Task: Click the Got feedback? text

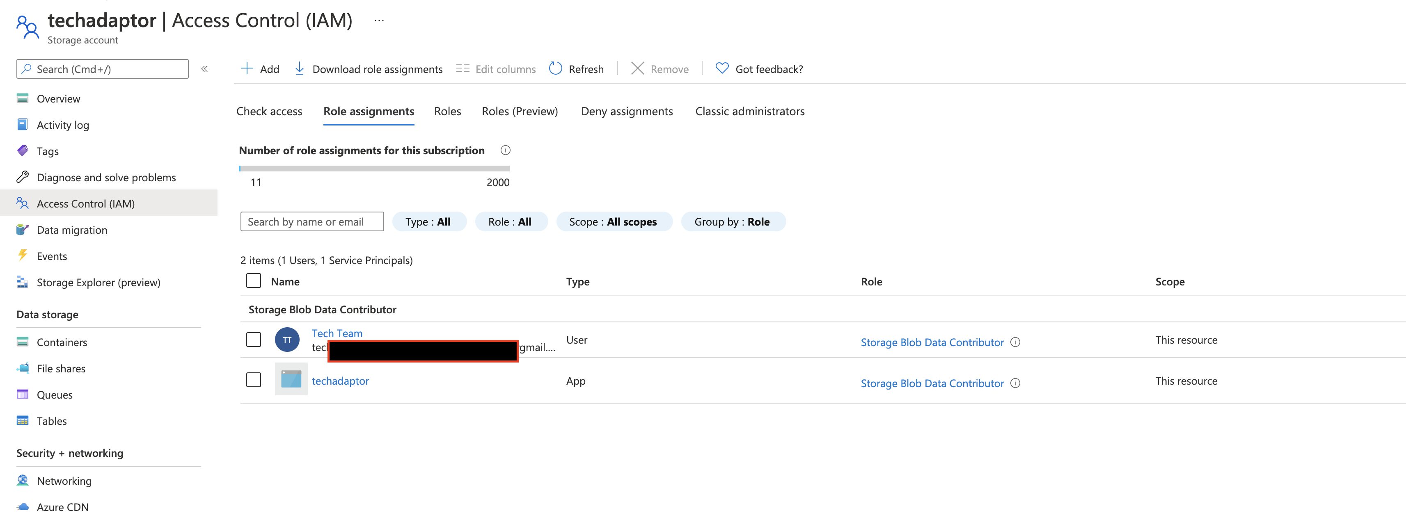Action: (x=769, y=69)
